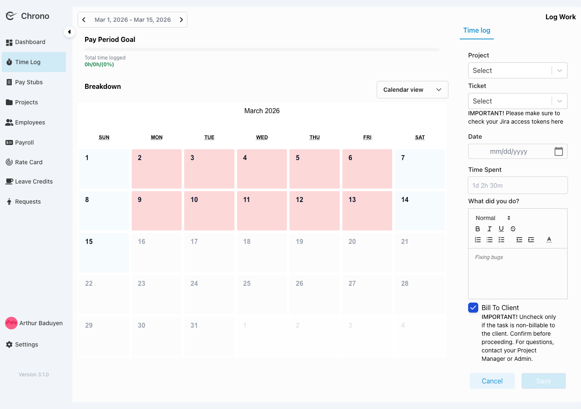The width and height of the screenshot is (581, 409).
Task: Collapse the sidebar with the arrow button
Action: tap(69, 32)
